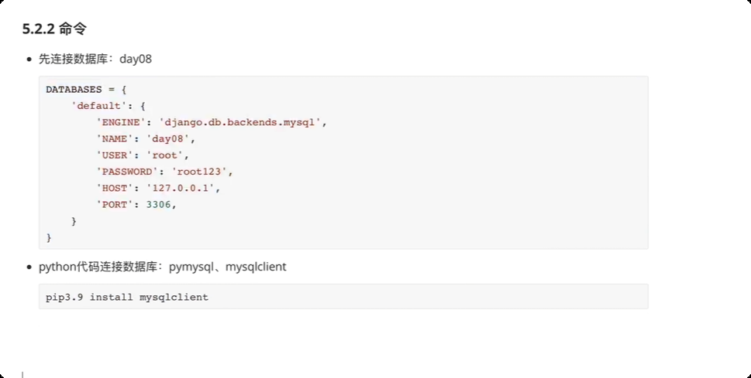Click the pip3.9 install mysqlclient command
The height and width of the screenshot is (378, 751).
127,297
